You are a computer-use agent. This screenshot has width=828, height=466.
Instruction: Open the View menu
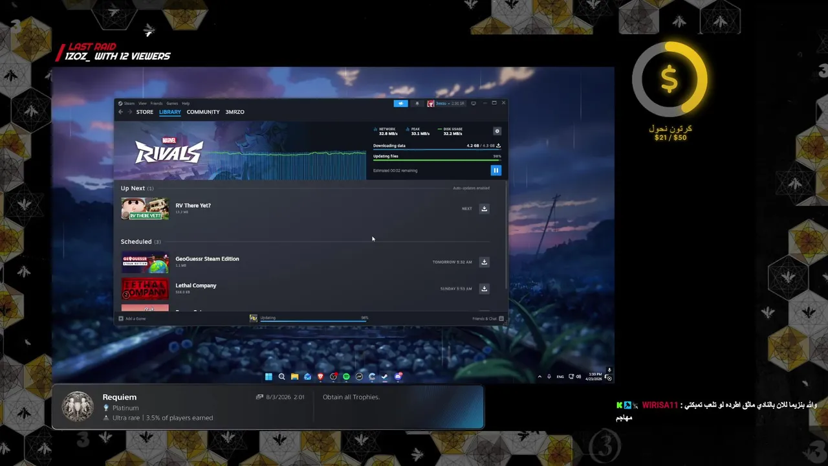click(x=142, y=104)
